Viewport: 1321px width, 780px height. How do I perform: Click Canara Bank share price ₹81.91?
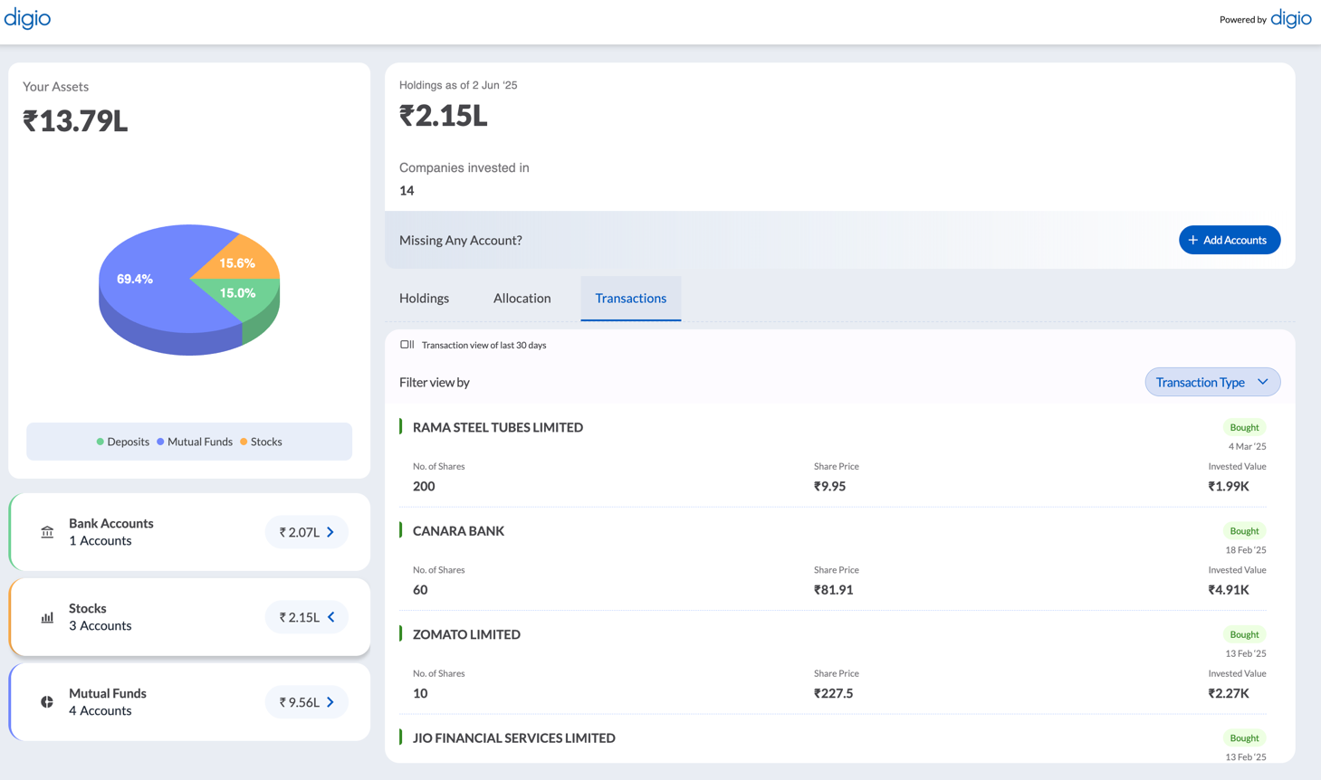coord(833,590)
